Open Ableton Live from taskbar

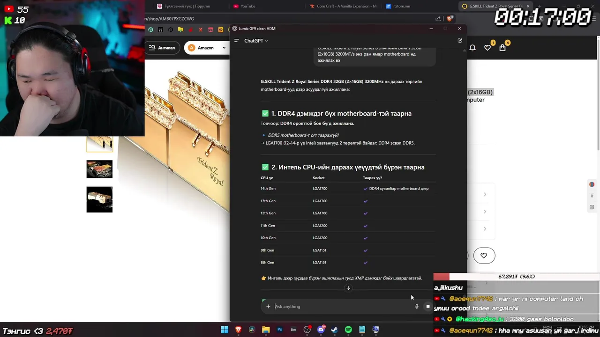(x=293, y=330)
